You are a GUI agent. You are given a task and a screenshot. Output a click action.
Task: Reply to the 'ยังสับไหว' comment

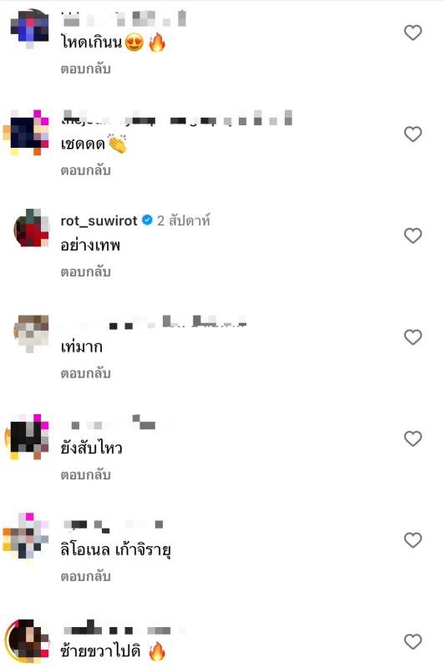click(86, 474)
